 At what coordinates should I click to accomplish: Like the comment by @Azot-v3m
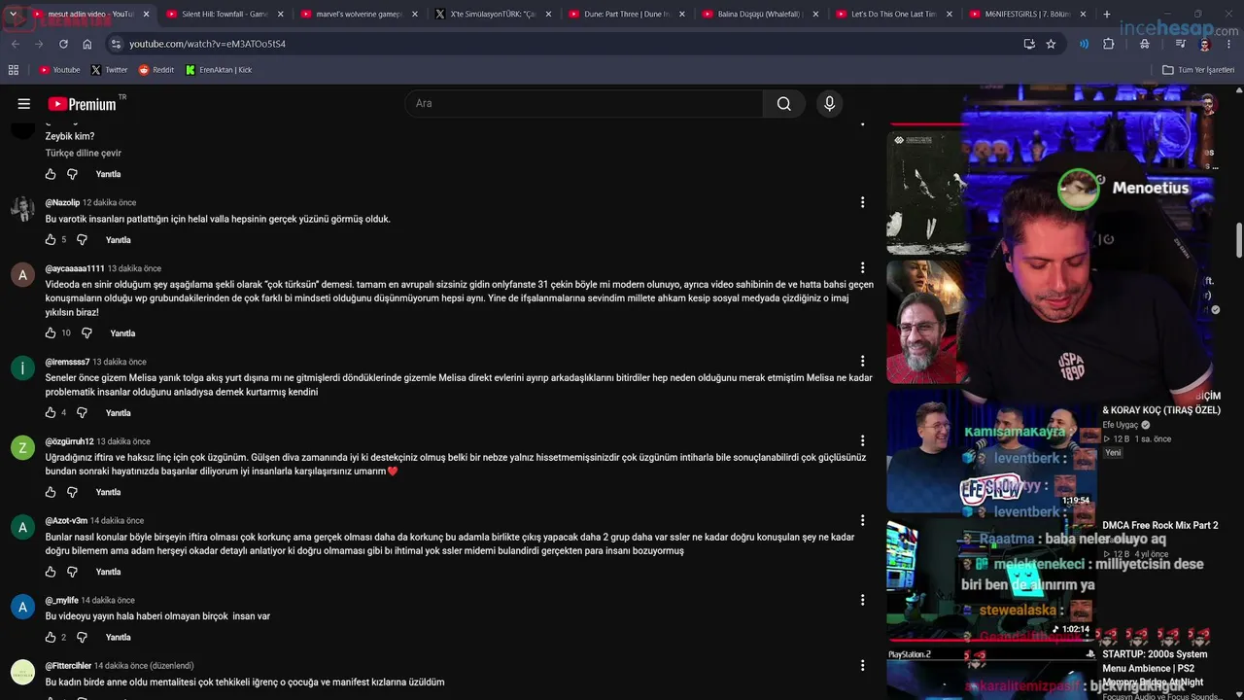tap(51, 573)
